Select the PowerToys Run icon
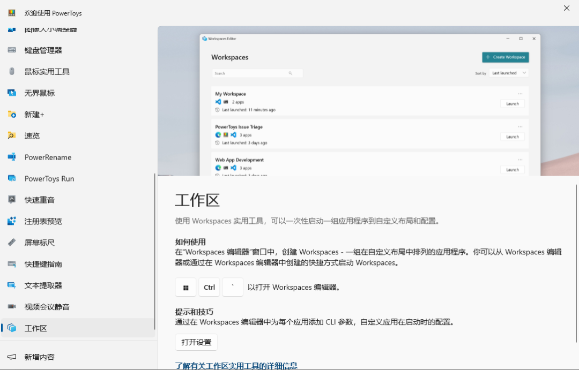 tap(12, 178)
